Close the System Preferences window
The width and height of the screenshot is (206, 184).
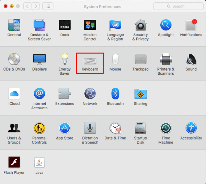[5, 6]
